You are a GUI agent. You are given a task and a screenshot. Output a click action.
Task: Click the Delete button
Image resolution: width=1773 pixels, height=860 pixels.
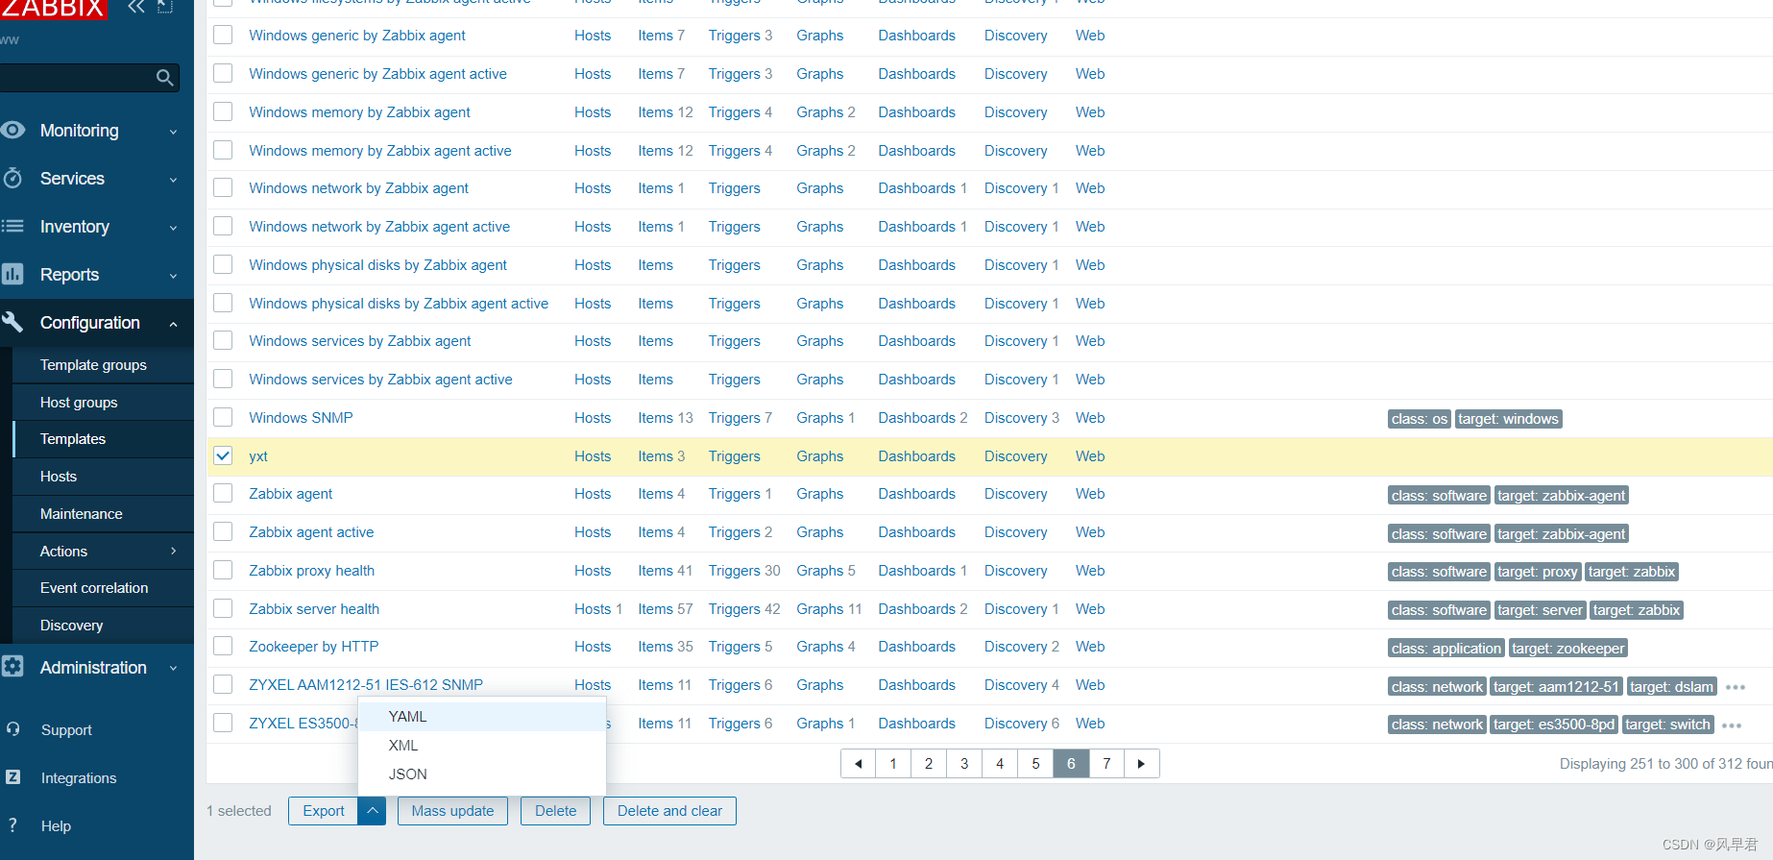[x=555, y=811]
